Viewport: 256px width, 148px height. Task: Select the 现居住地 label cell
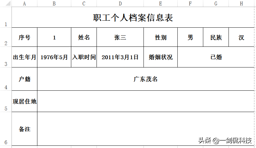pos(25,101)
